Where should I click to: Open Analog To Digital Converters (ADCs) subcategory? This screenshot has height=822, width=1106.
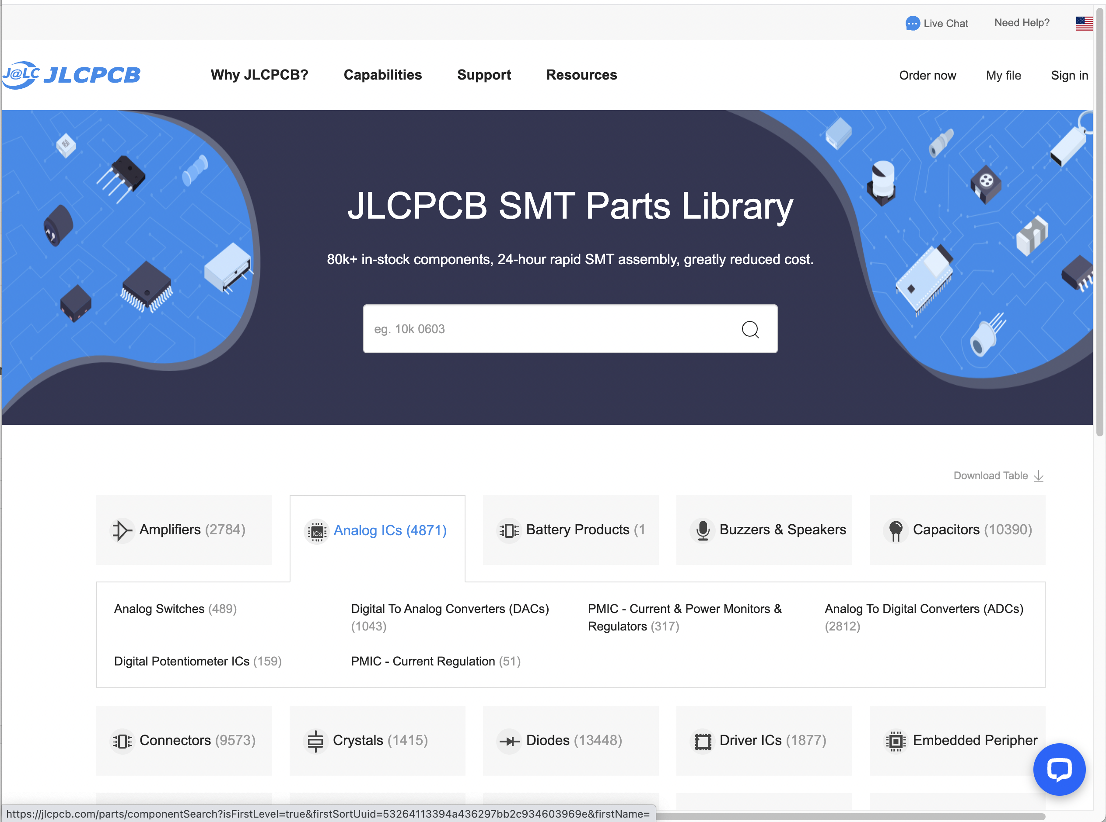[x=924, y=617]
